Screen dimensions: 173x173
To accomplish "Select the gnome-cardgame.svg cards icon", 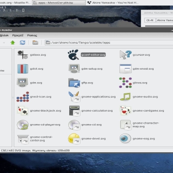I will click(125, 111).
